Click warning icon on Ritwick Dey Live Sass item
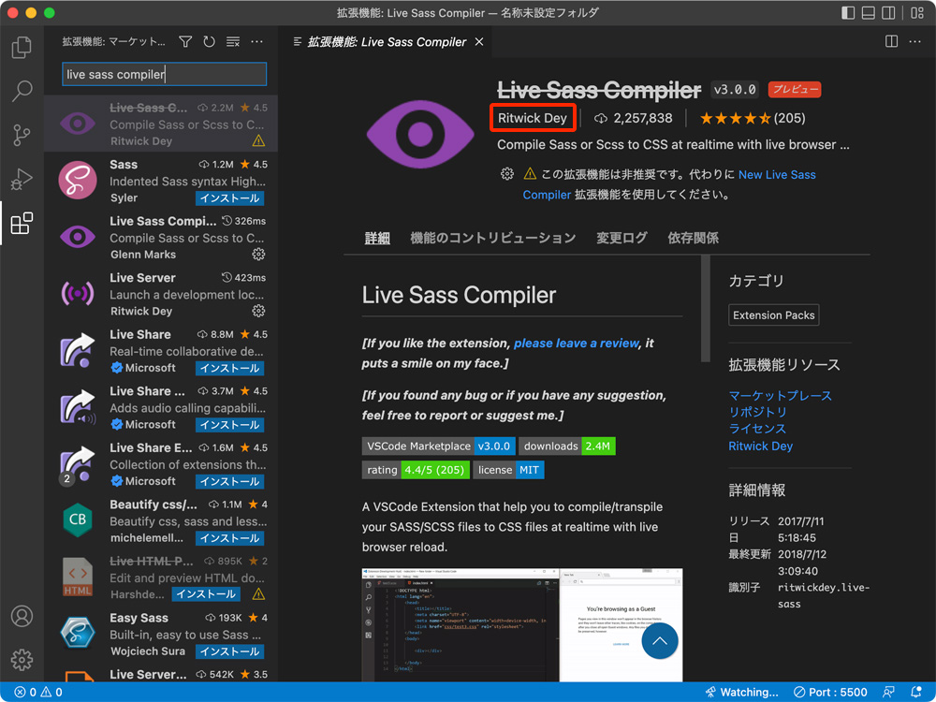936x702 pixels. (258, 141)
